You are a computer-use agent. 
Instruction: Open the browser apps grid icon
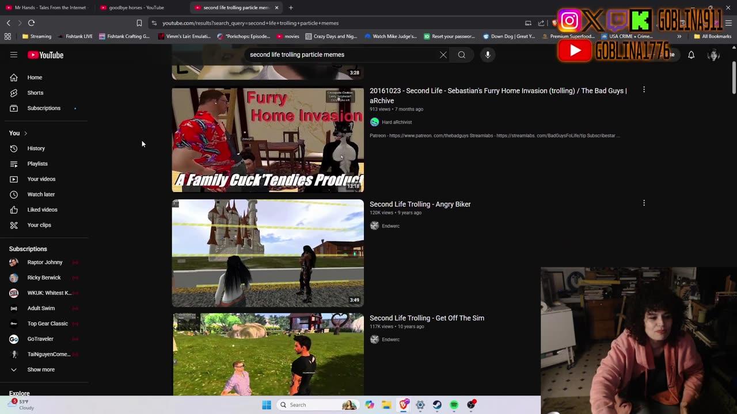(x=7, y=36)
